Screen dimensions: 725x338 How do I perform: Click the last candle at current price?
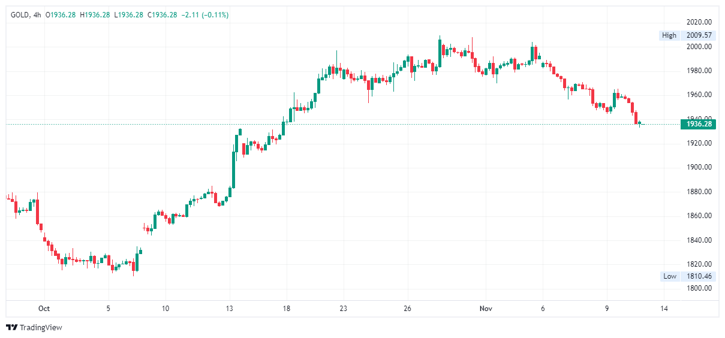coord(640,124)
